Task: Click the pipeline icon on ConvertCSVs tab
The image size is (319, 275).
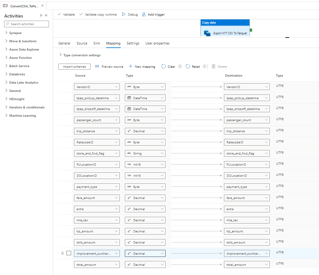Action: (x=5, y=6)
